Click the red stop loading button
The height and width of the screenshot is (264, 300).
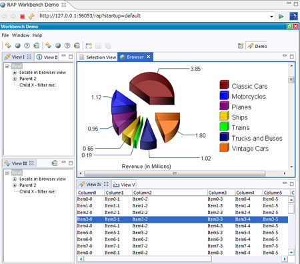click(22, 16)
